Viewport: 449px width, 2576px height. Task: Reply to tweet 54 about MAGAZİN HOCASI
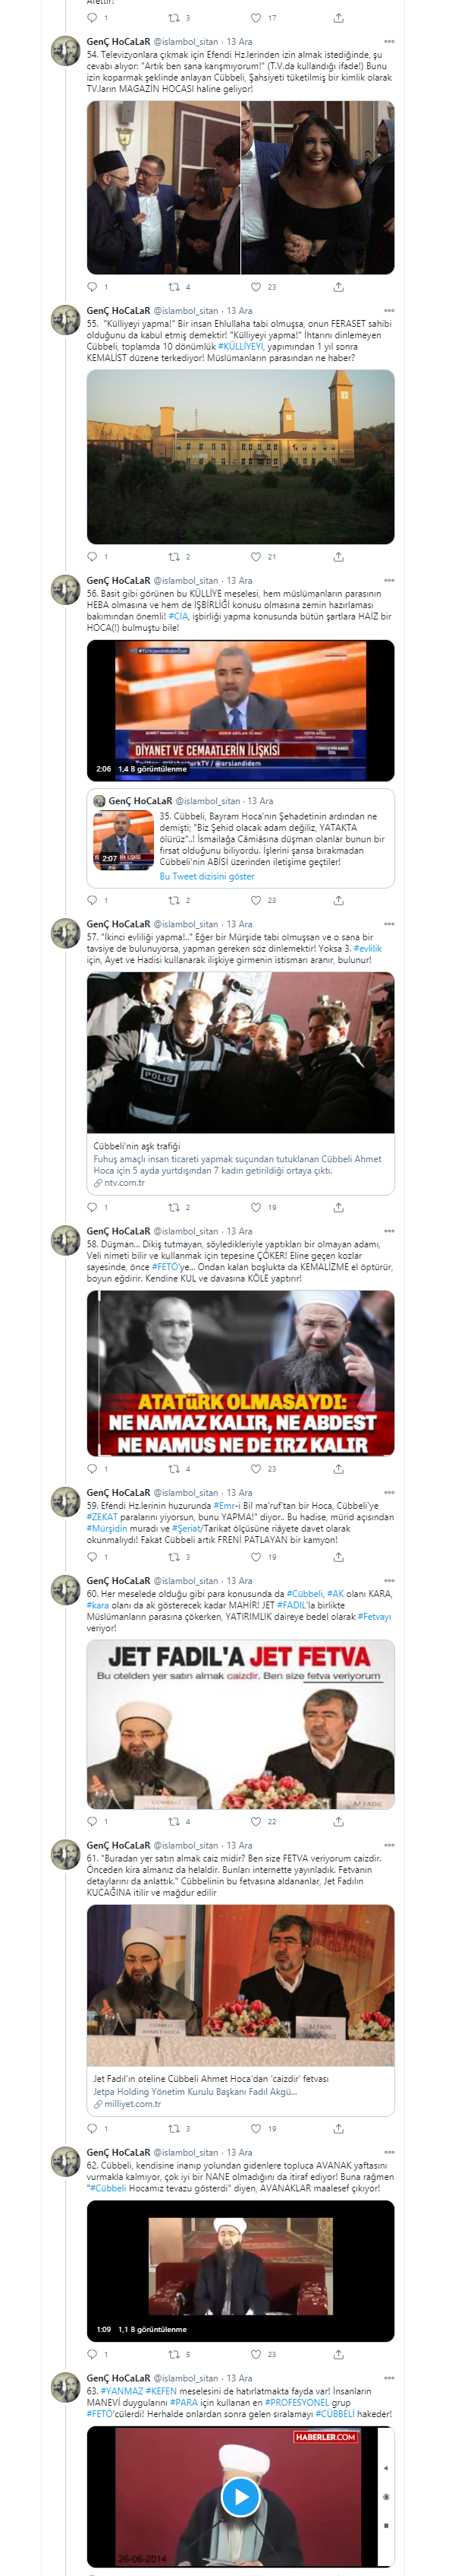pos(92,287)
